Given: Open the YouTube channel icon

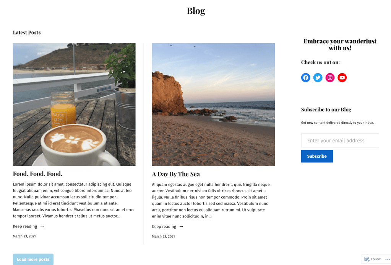Looking at the screenshot, I should pos(342,78).
